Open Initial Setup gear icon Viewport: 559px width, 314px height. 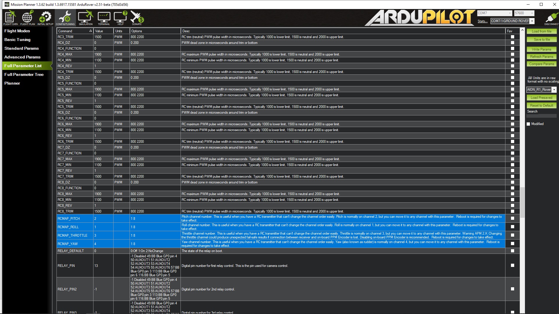45,17
